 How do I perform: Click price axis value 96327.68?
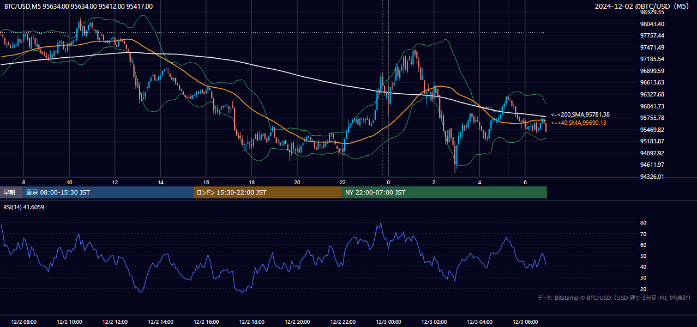click(x=652, y=94)
